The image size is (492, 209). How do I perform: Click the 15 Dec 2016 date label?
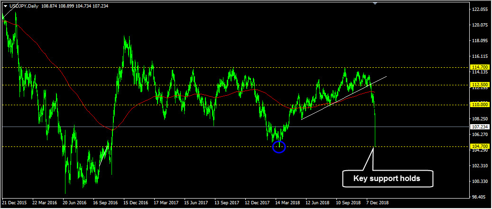[135, 203]
